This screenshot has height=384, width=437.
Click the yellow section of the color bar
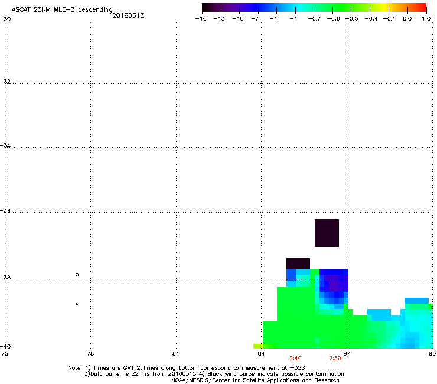(x=384, y=8)
